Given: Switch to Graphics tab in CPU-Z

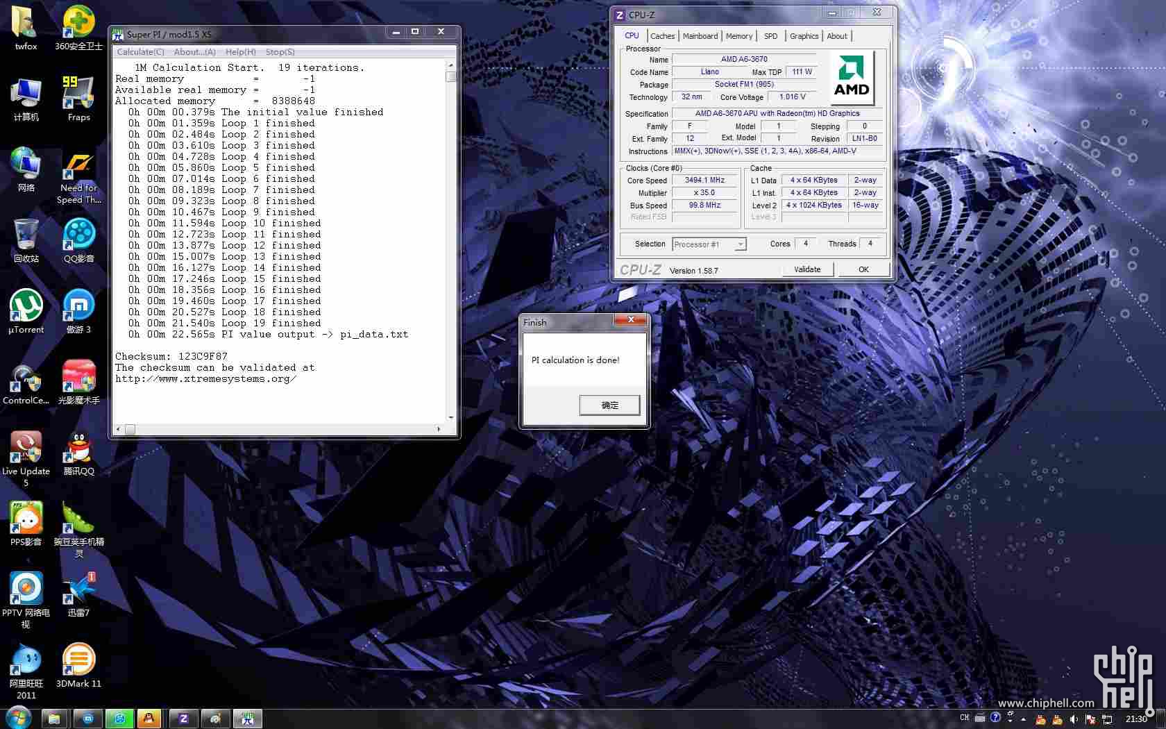Looking at the screenshot, I should point(804,36).
